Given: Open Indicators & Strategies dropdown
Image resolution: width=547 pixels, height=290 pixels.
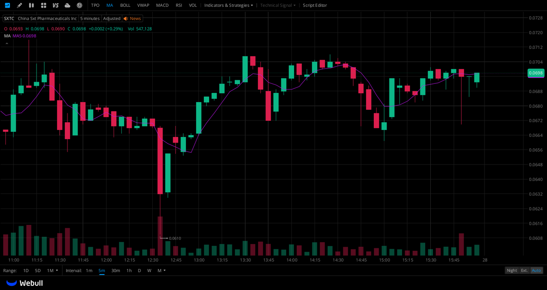Looking at the screenshot, I should [228, 5].
